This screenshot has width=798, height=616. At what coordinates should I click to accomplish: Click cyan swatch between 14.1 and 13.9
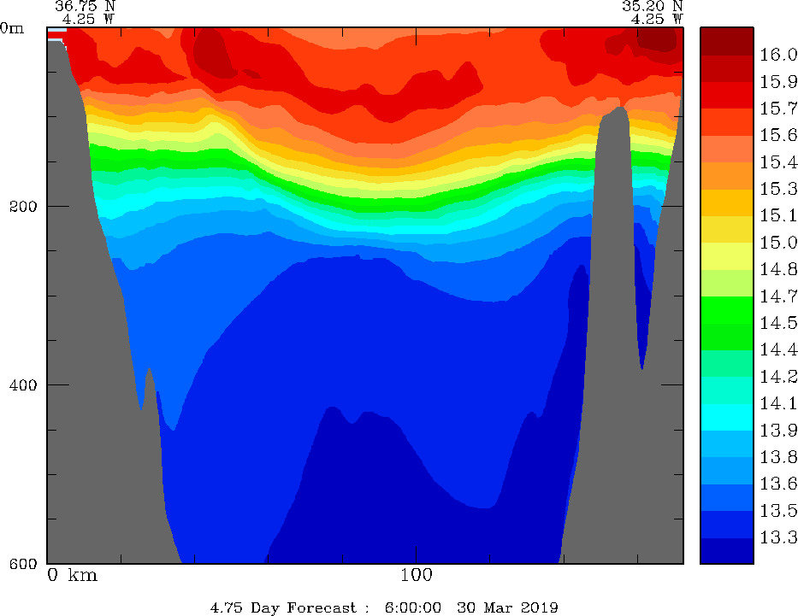click(727, 417)
